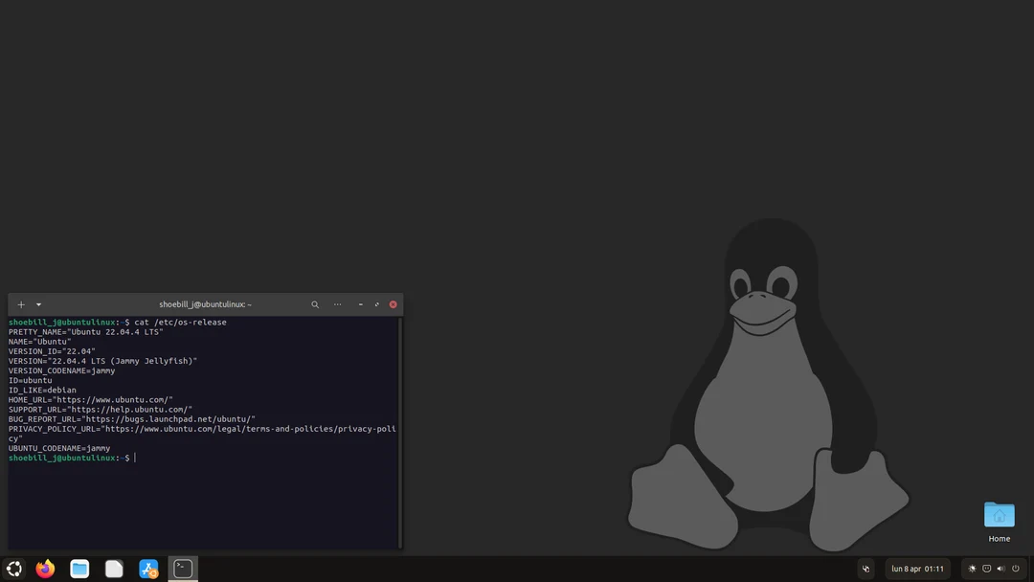Click the active Terminal icon in the dock

click(183, 568)
